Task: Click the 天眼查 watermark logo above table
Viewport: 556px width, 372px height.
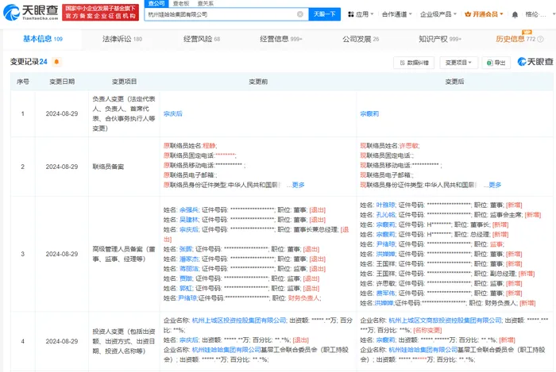Action: coord(535,62)
